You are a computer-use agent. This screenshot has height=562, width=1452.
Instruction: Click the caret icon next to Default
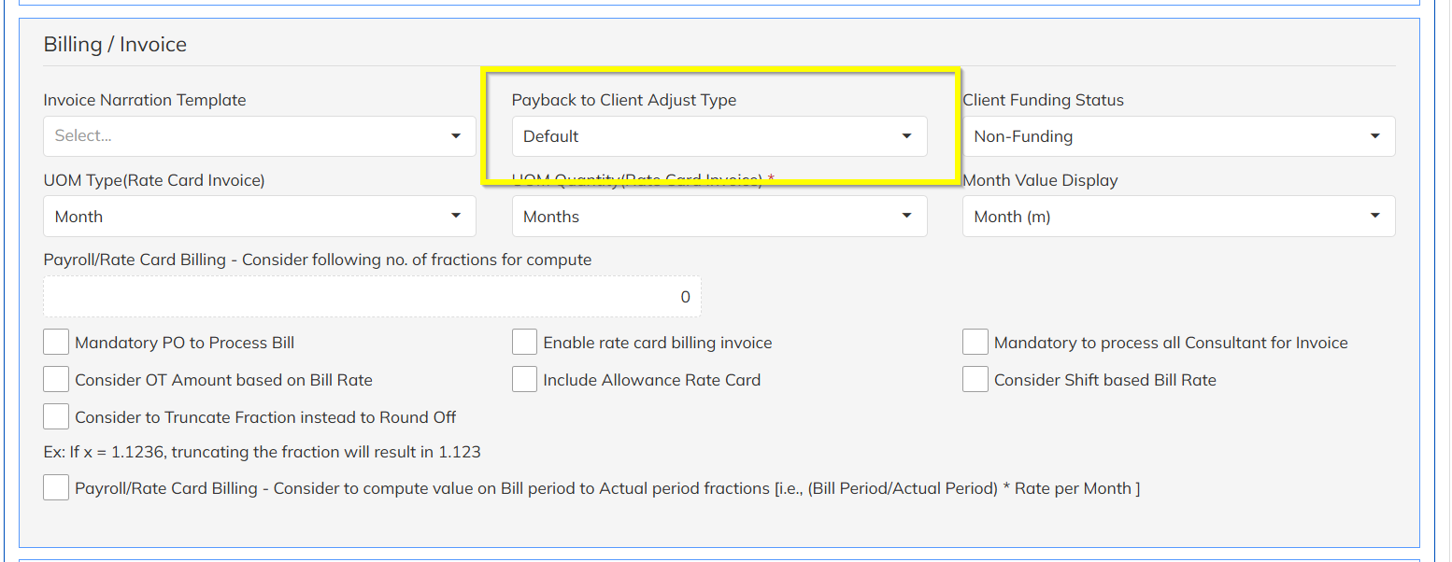[x=906, y=136]
